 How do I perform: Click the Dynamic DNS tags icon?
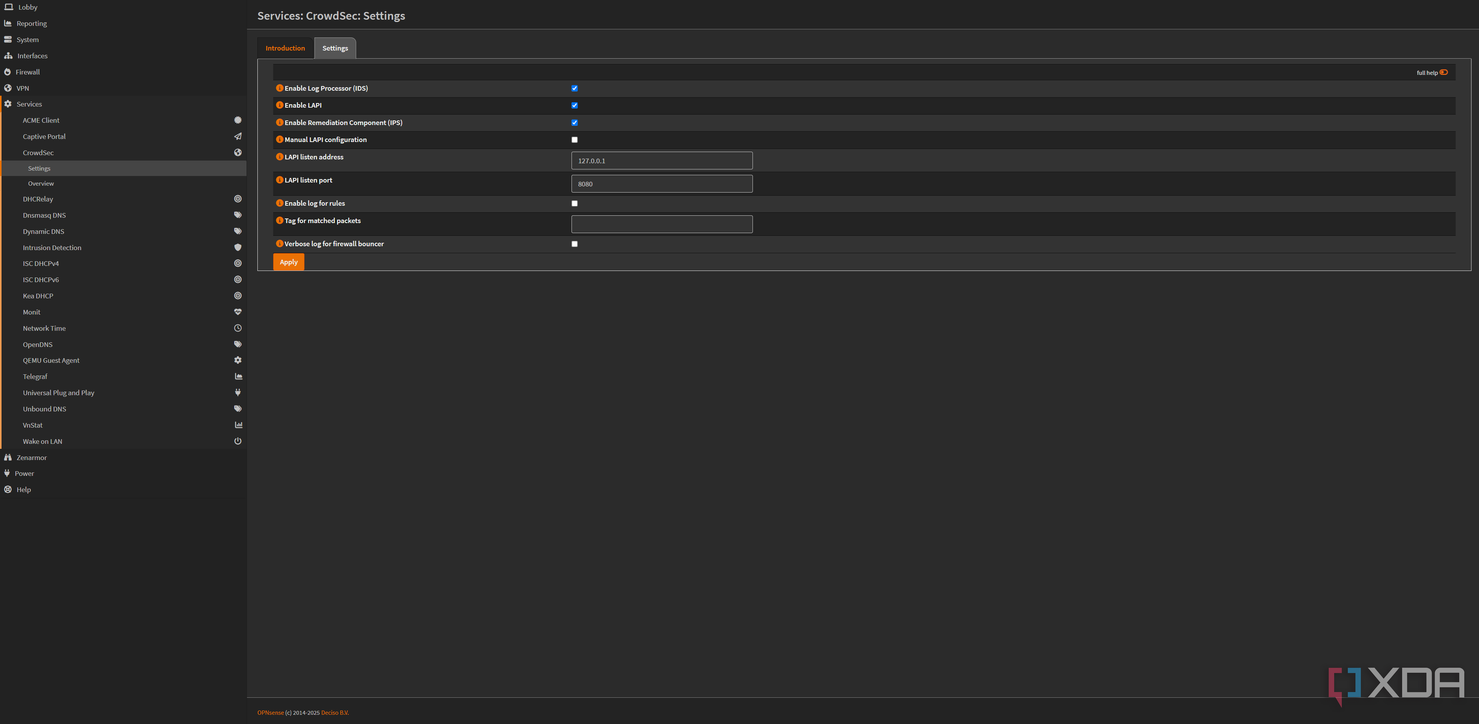(x=238, y=231)
